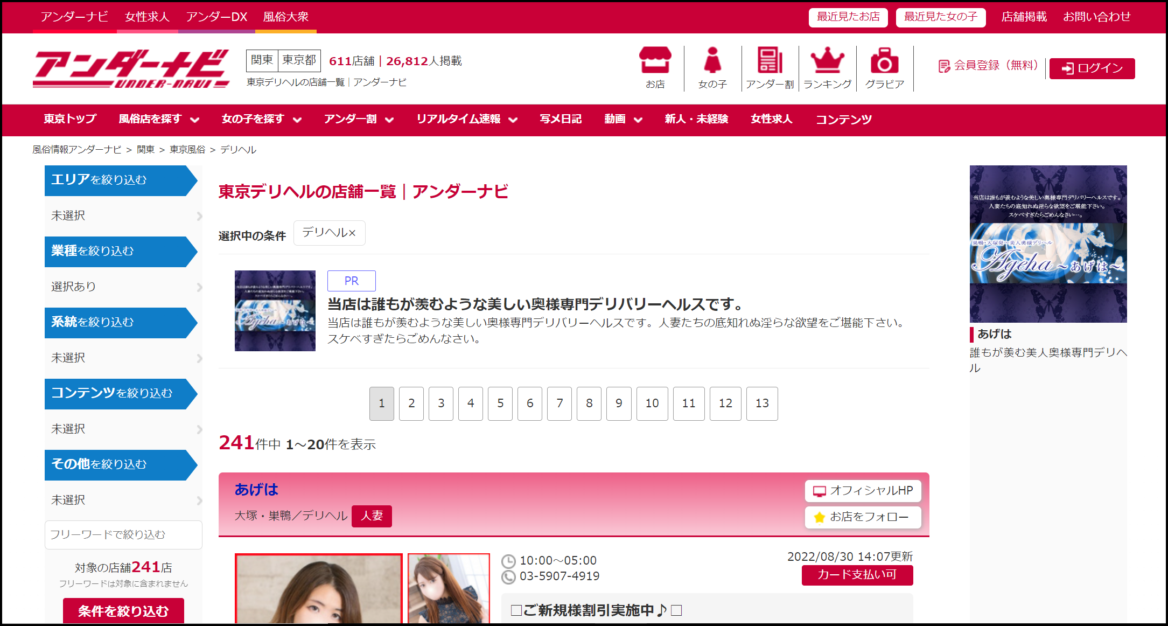Expand アンダー割 navigation dropdown
The height and width of the screenshot is (626, 1168).
tap(359, 119)
